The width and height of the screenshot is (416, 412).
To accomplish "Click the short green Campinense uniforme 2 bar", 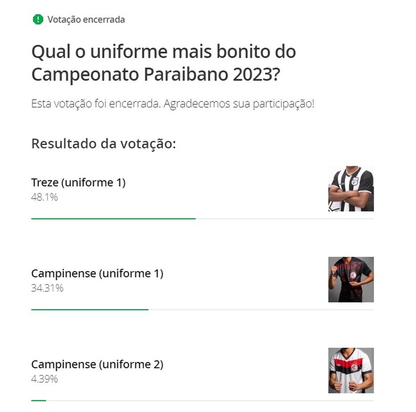I will pos(38,400).
